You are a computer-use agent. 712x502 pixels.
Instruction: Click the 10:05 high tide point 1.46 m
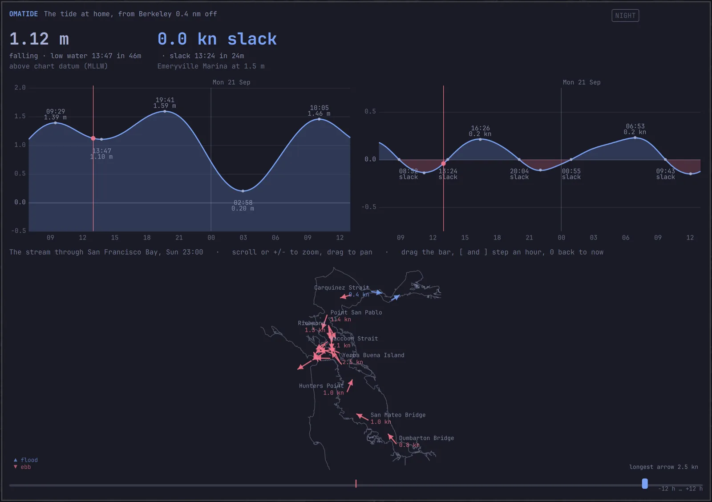point(319,119)
